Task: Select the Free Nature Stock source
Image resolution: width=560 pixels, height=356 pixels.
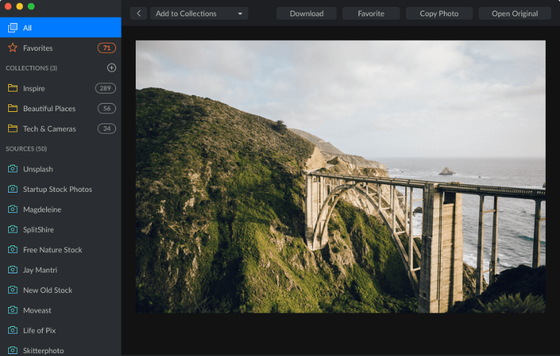Action: (60, 250)
